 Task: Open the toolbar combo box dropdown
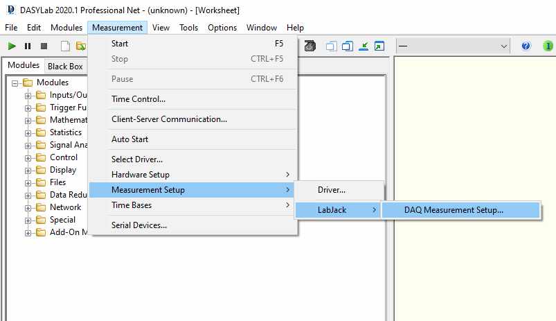pyautogui.click(x=503, y=46)
